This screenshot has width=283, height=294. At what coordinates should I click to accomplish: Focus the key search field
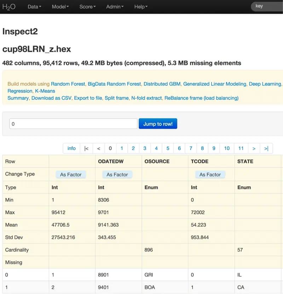[x=267, y=6]
